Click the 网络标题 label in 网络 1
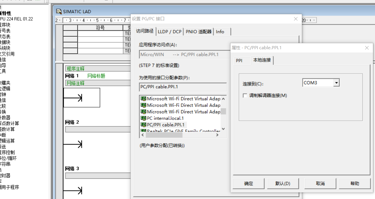 [96, 76]
